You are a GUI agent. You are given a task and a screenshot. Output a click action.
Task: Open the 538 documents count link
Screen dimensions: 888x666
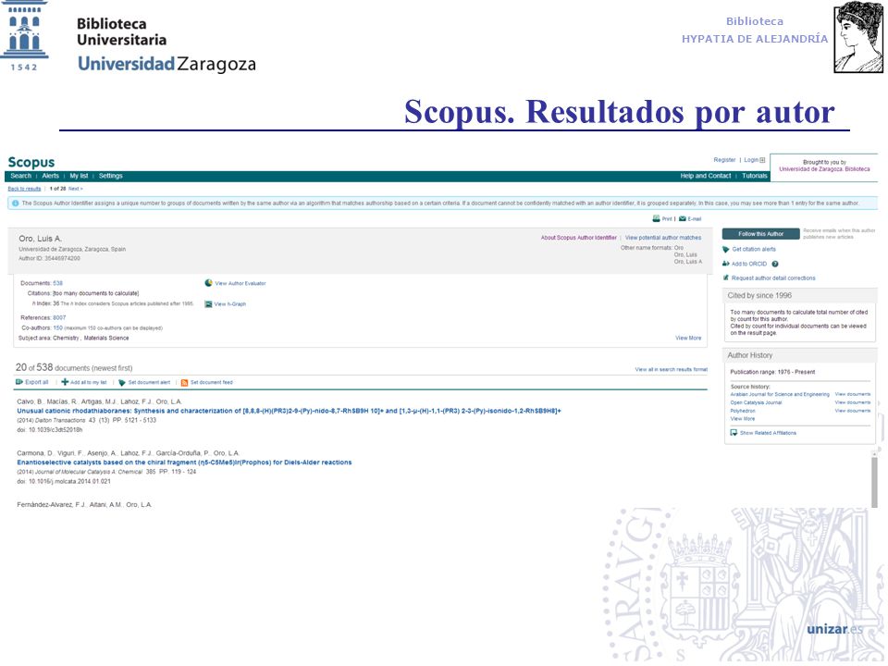tap(57, 283)
